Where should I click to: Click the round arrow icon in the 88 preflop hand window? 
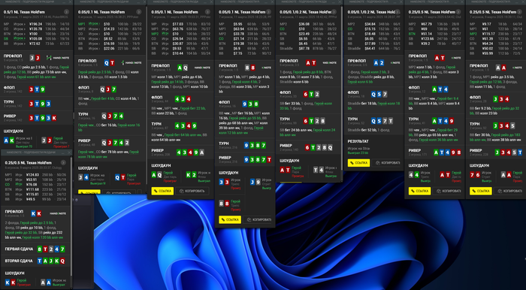[270, 12]
